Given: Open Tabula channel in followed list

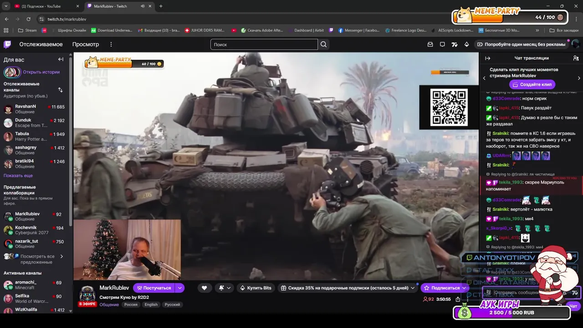Looking at the screenshot, I should tap(34, 136).
